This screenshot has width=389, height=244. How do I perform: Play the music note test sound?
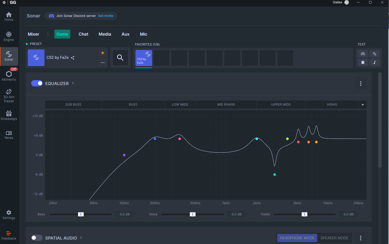(x=374, y=62)
